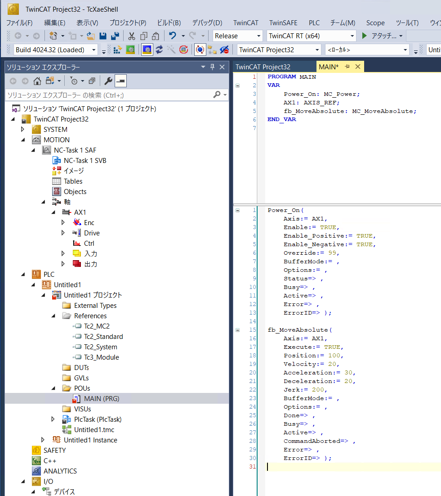Viewport: 441px width, 496px height.
Task: Collapse the MOTION tree node
Action: point(23,140)
